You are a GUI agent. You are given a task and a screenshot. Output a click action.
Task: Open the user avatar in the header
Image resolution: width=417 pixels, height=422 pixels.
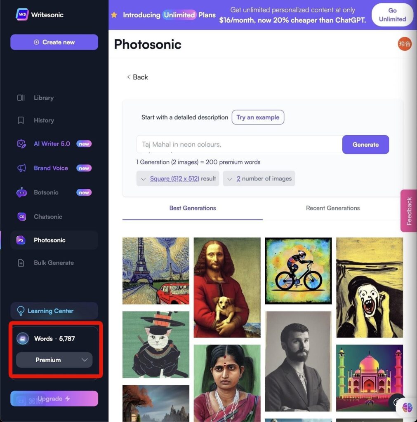405,44
